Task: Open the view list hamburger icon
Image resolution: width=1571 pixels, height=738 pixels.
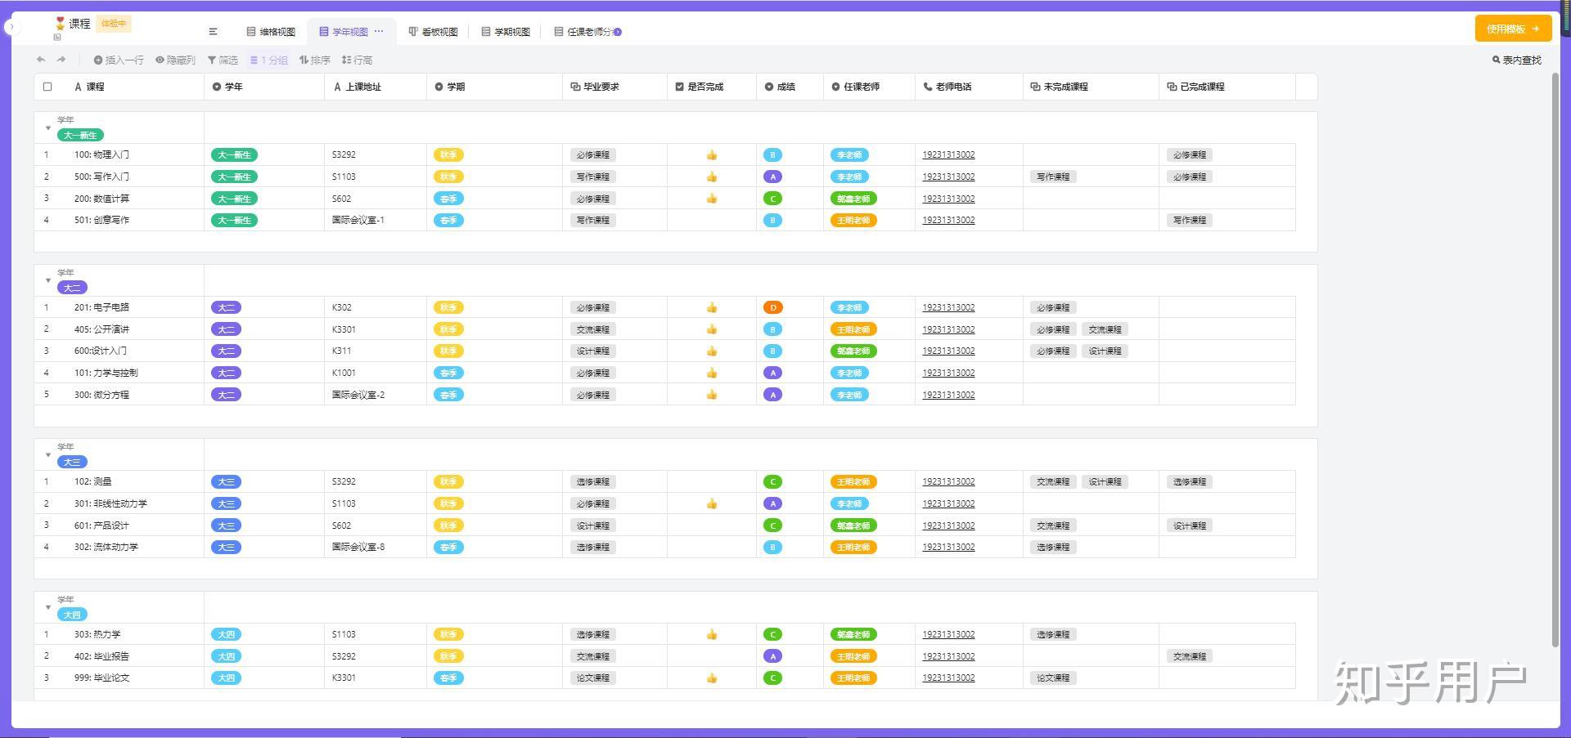Action: pyautogui.click(x=213, y=32)
